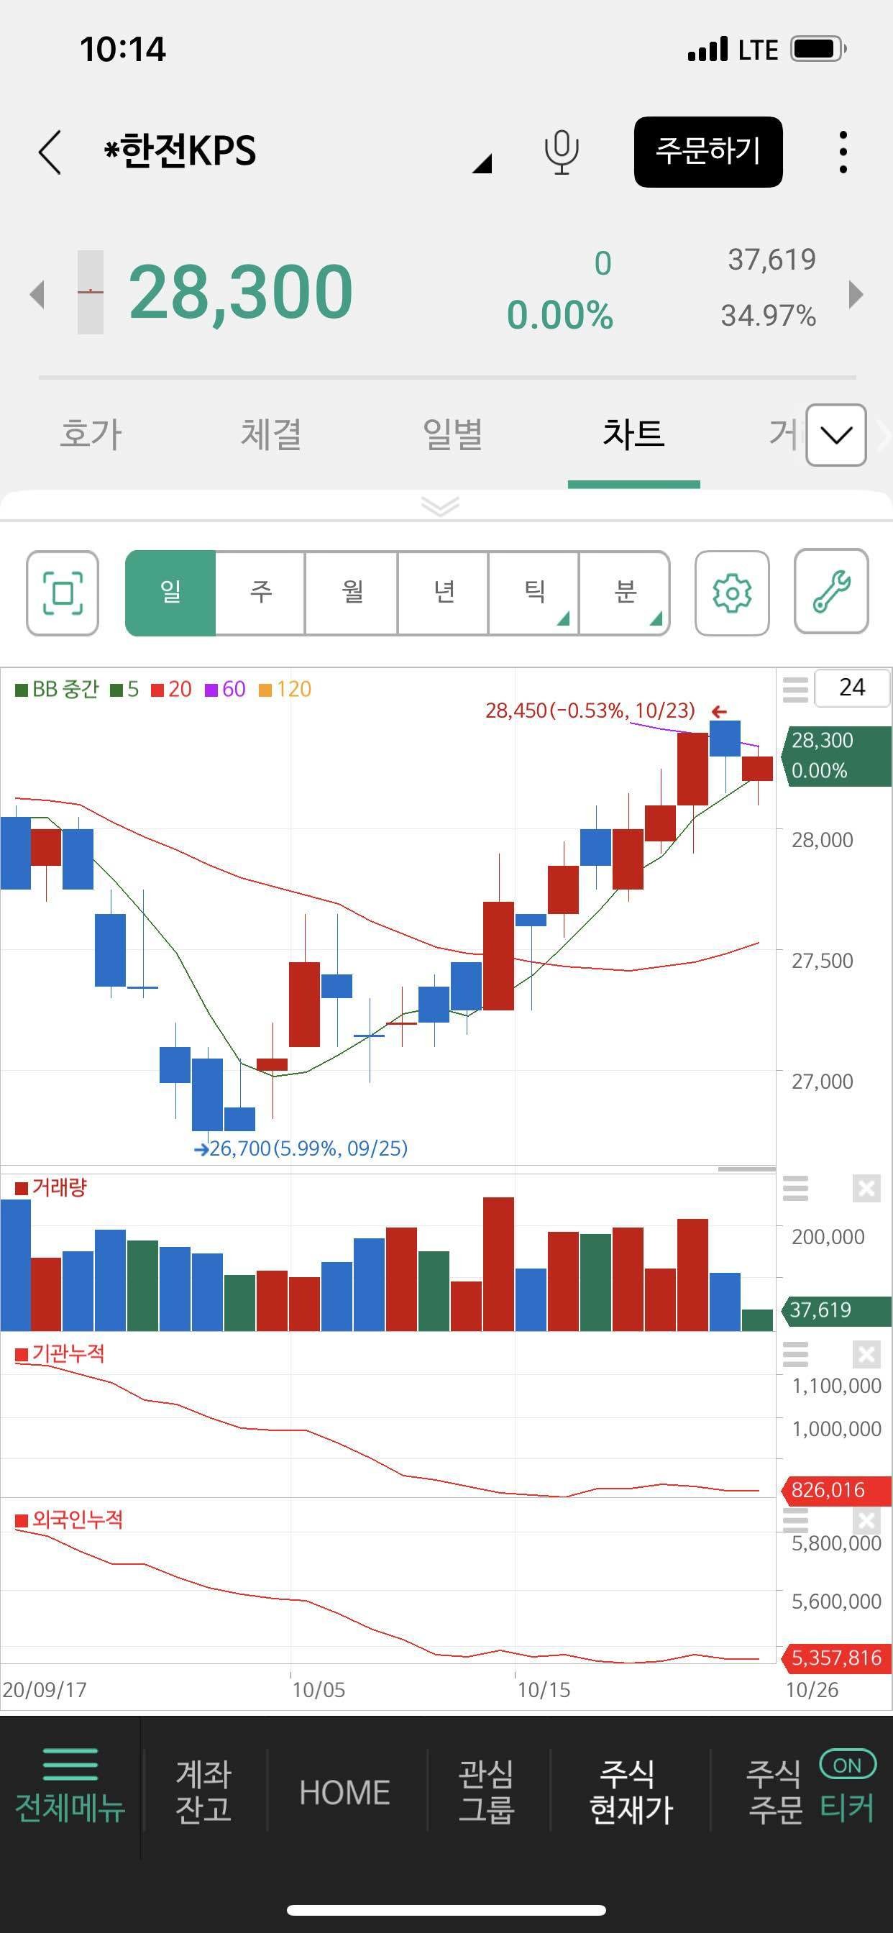Screen dimensions: 893x1933
Task: Close the 거래량 volume panel
Action: [866, 1189]
